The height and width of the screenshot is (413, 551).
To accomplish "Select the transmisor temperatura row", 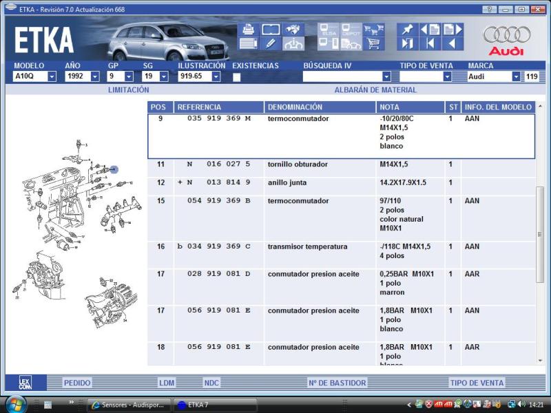I will click(x=341, y=255).
